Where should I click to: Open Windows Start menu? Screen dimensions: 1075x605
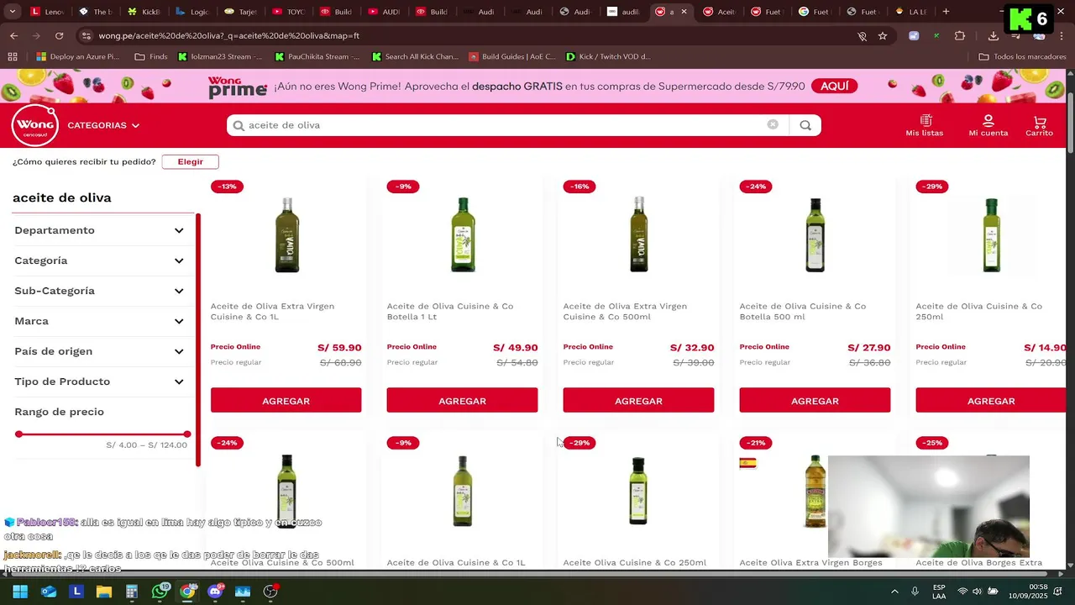[20, 592]
